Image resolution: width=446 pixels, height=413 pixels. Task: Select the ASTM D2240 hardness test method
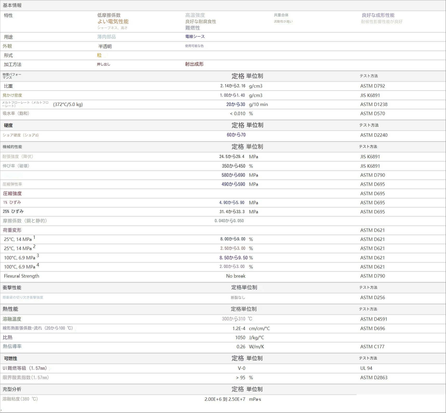click(x=374, y=135)
